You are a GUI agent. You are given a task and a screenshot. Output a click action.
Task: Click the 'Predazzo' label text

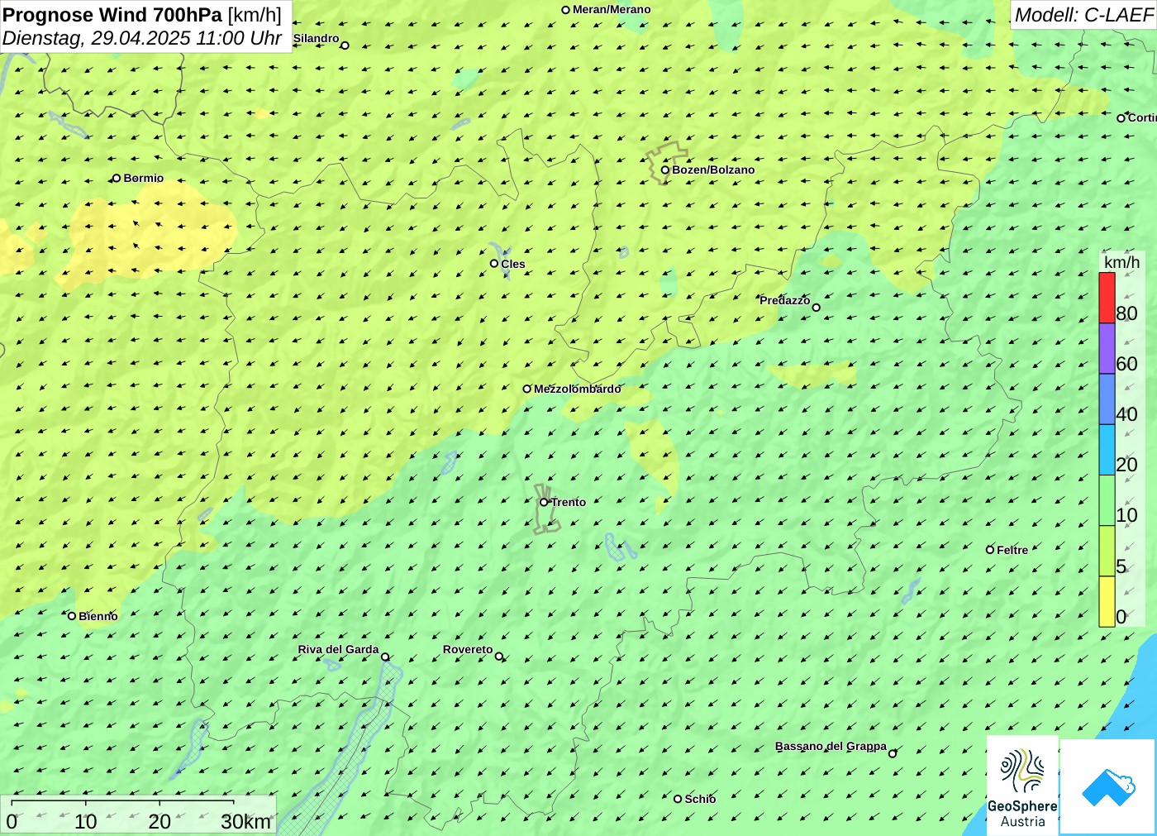(784, 300)
